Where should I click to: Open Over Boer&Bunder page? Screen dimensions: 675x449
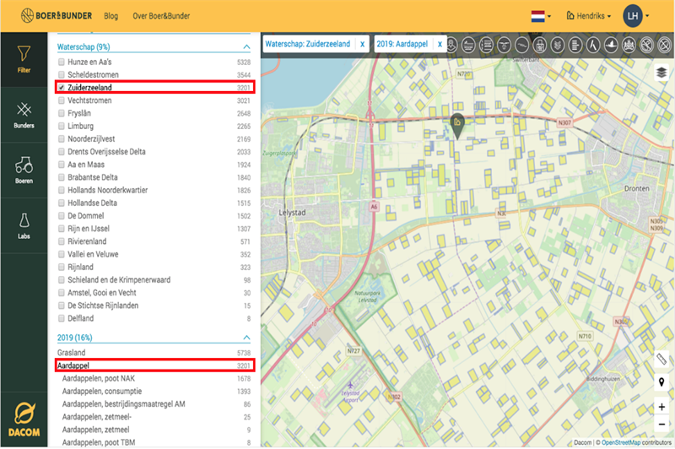pyautogui.click(x=162, y=16)
